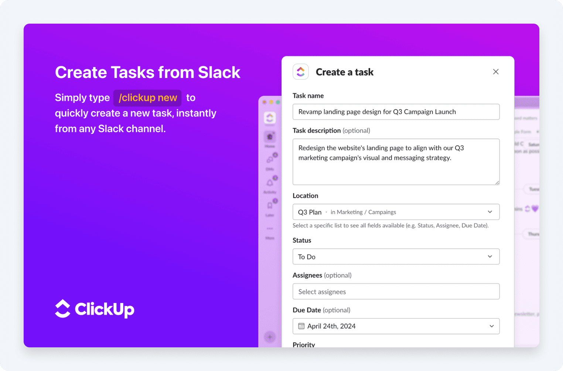Focus the Task description text area

click(x=396, y=162)
